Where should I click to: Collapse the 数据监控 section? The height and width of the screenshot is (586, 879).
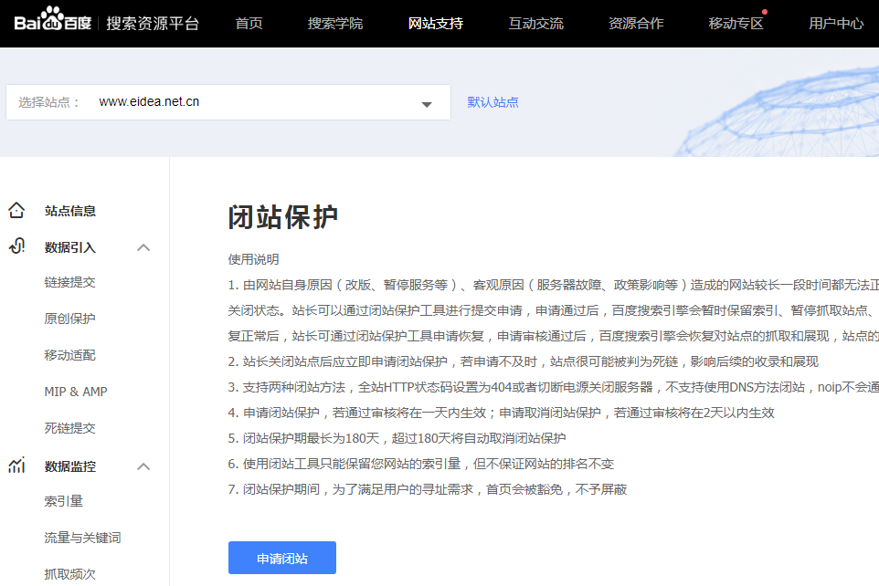point(143,466)
